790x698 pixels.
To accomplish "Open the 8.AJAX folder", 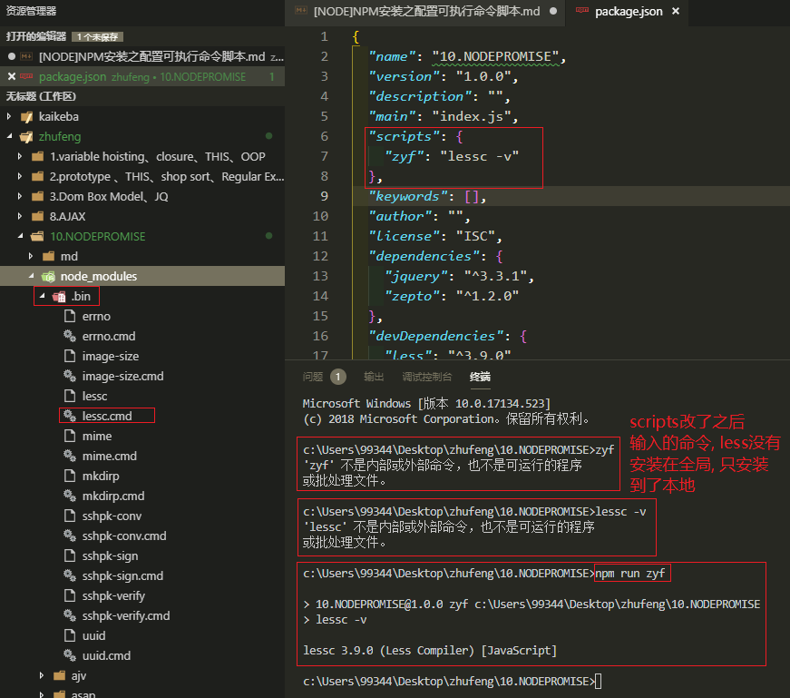I will click(69, 216).
